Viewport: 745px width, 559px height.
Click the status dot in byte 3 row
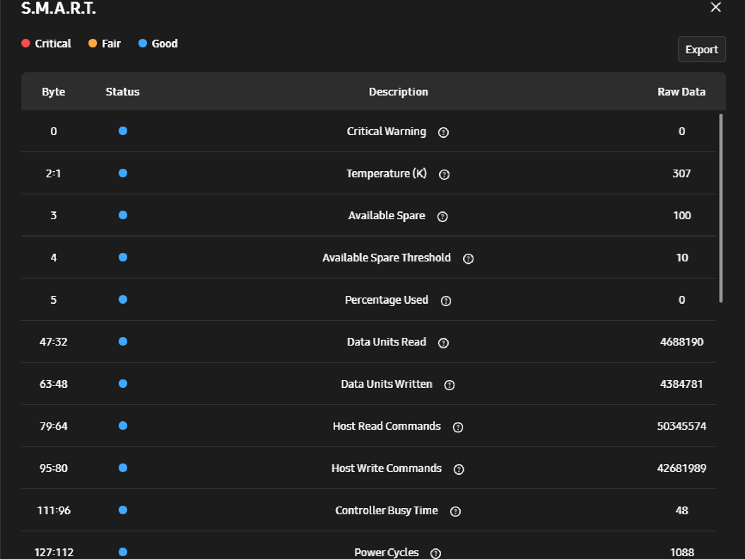coord(123,215)
